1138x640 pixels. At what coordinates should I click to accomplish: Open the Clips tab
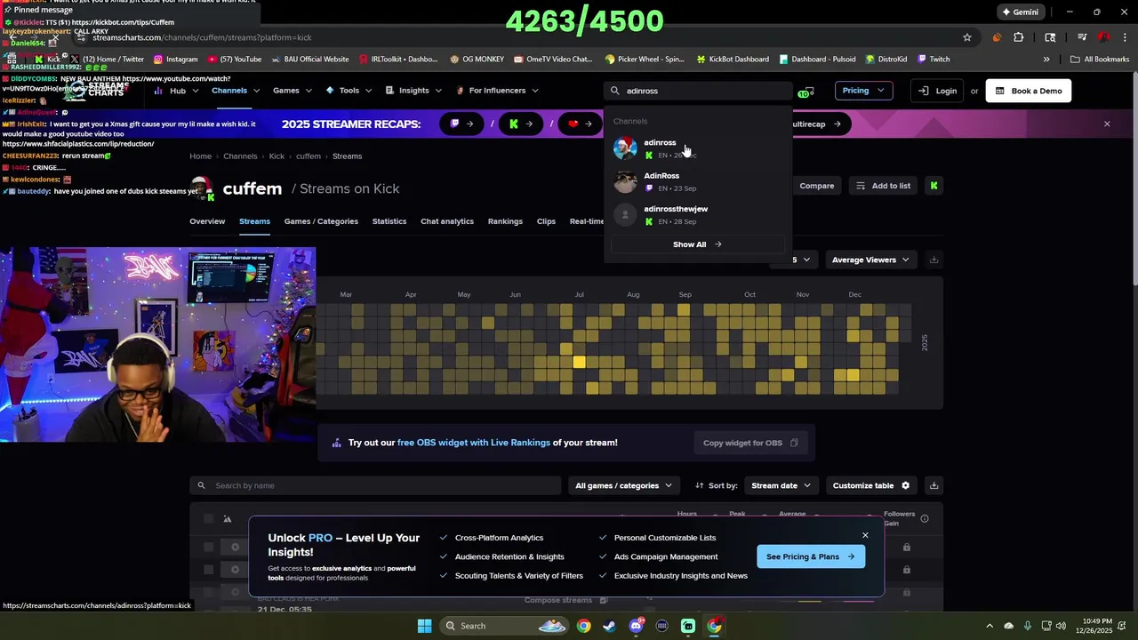[546, 221]
